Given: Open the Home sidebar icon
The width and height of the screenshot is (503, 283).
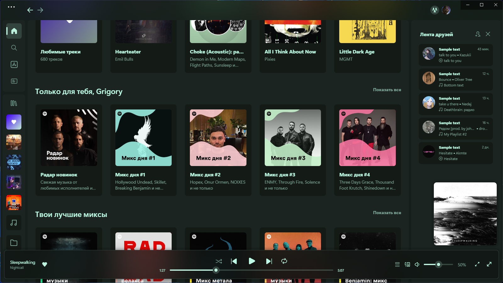Looking at the screenshot, I should (x=14, y=31).
